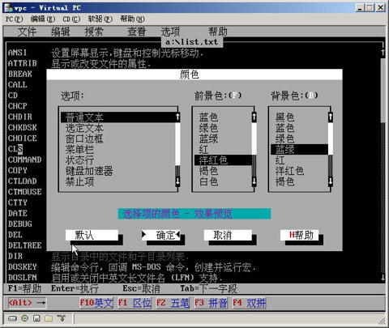Image resolution: width=389 pixels, height=328 pixels.
Task: Select F4 双拼 input method
Action: click(x=249, y=303)
